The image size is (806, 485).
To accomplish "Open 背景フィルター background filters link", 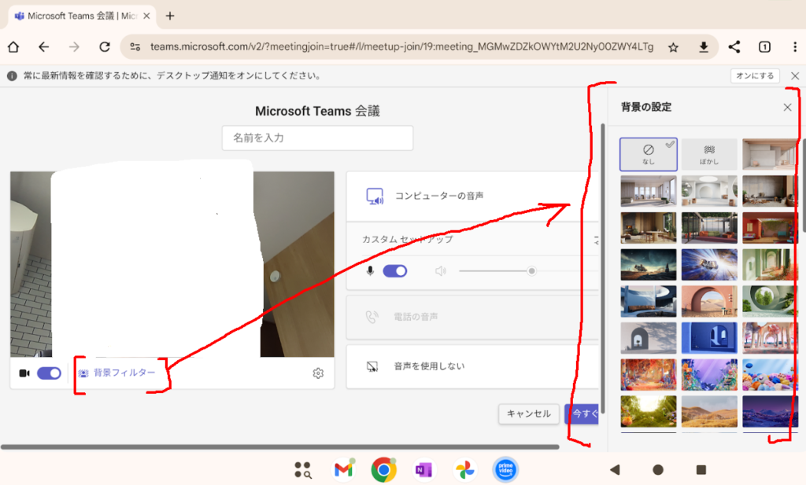I will coord(116,373).
